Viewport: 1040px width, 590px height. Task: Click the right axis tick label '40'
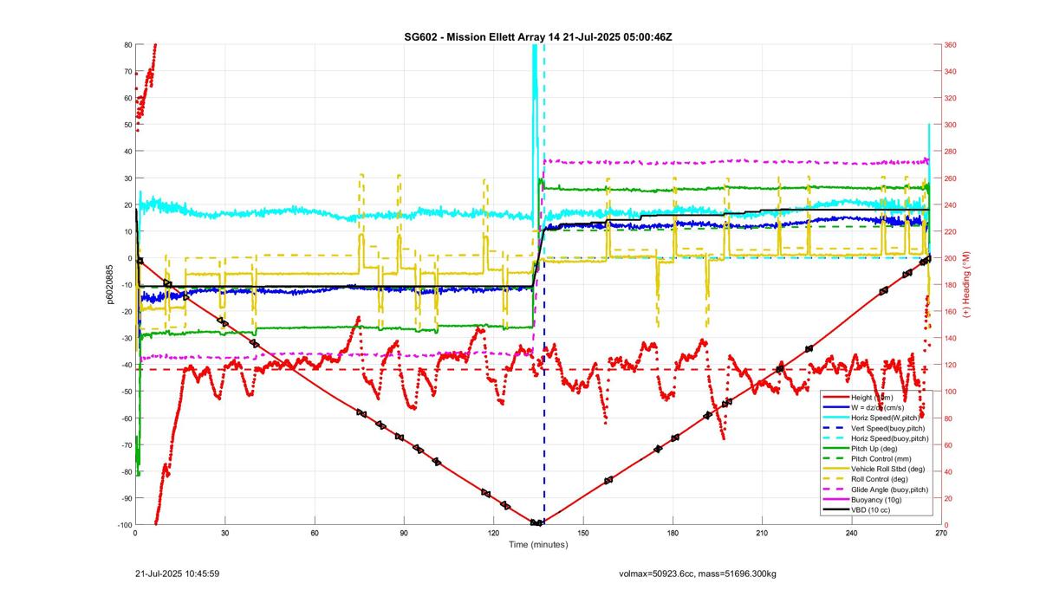[x=949, y=472]
